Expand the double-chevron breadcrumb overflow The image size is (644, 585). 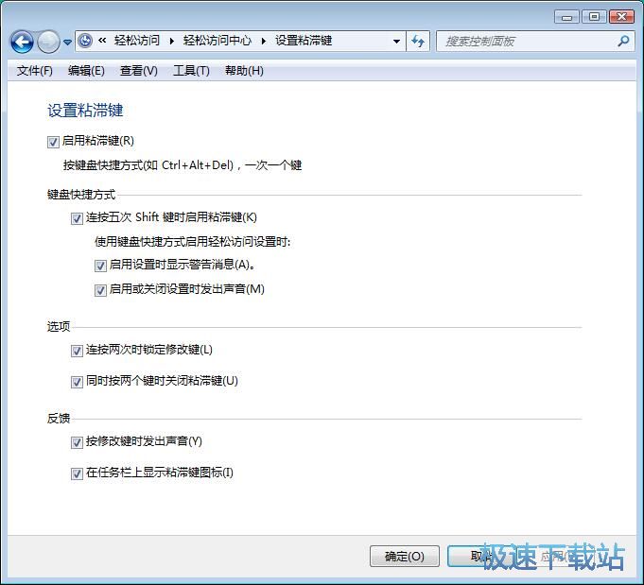point(102,41)
